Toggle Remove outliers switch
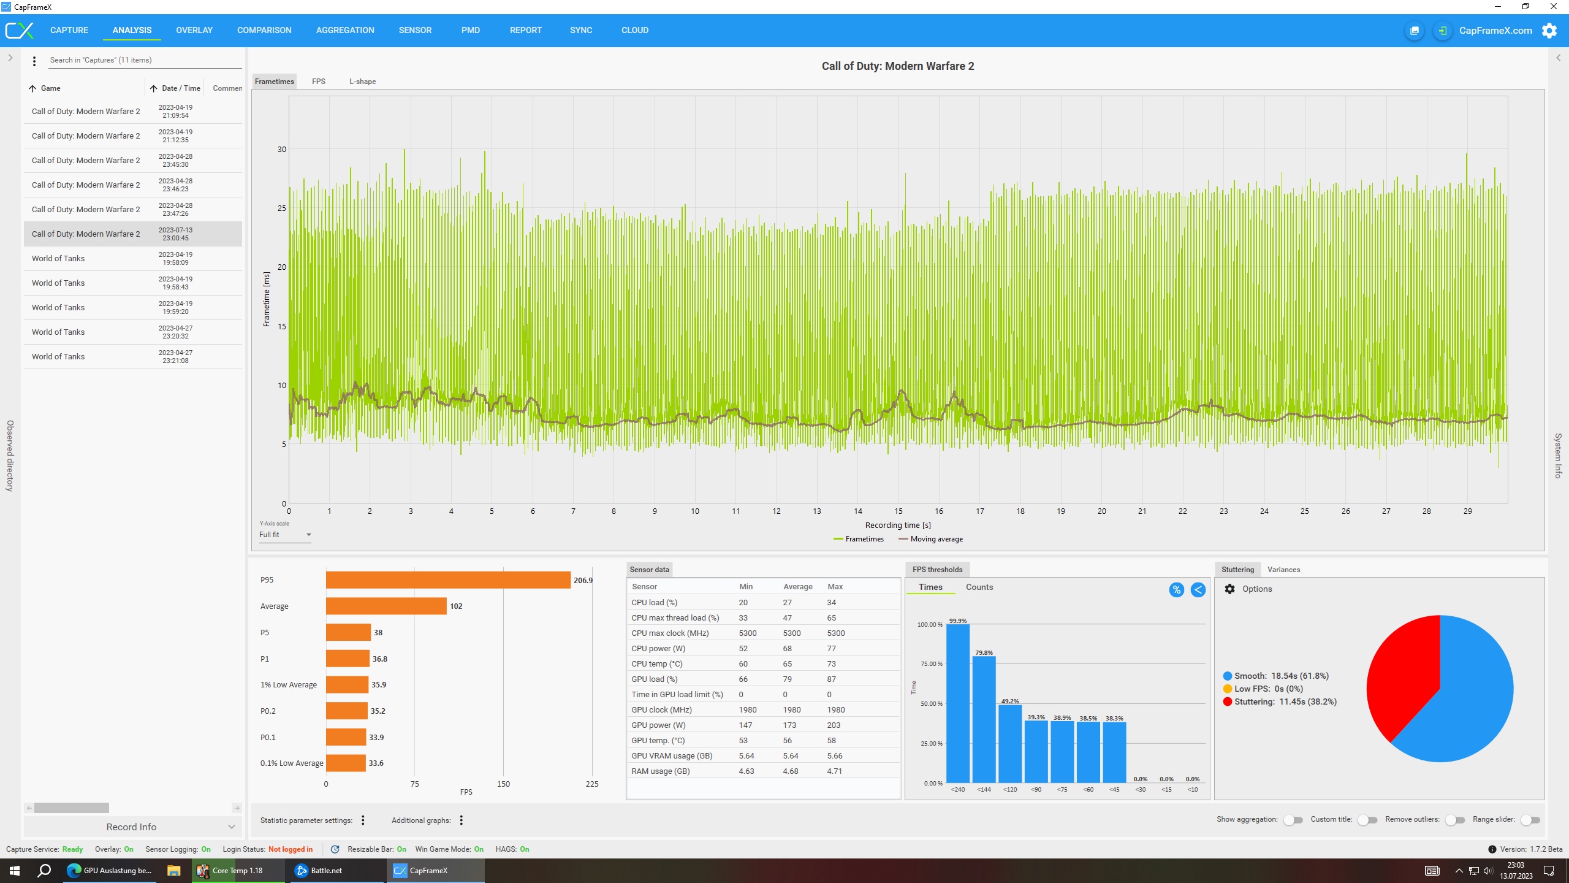Viewport: 1569px width, 883px height. 1454,820
